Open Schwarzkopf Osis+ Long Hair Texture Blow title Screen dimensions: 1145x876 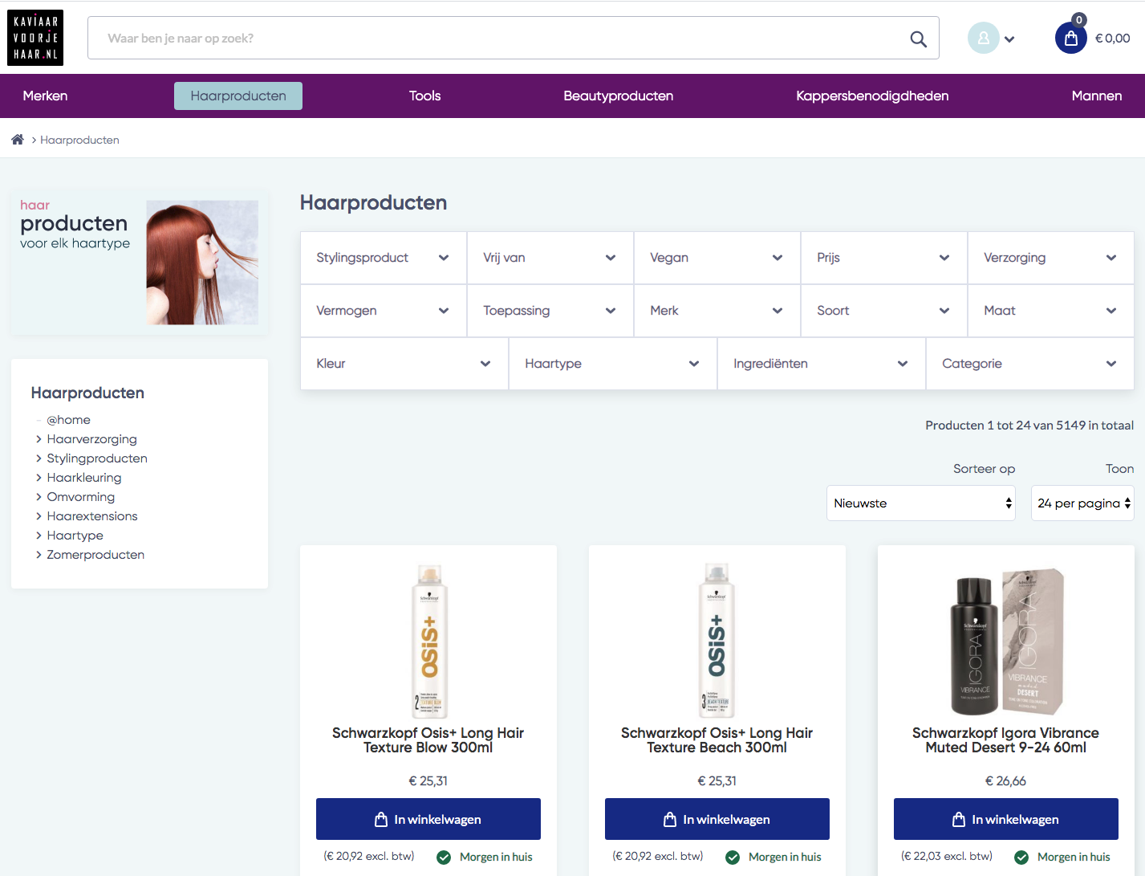click(x=428, y=740)
